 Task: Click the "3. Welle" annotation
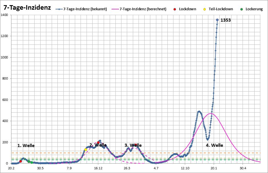coord(133,145)
